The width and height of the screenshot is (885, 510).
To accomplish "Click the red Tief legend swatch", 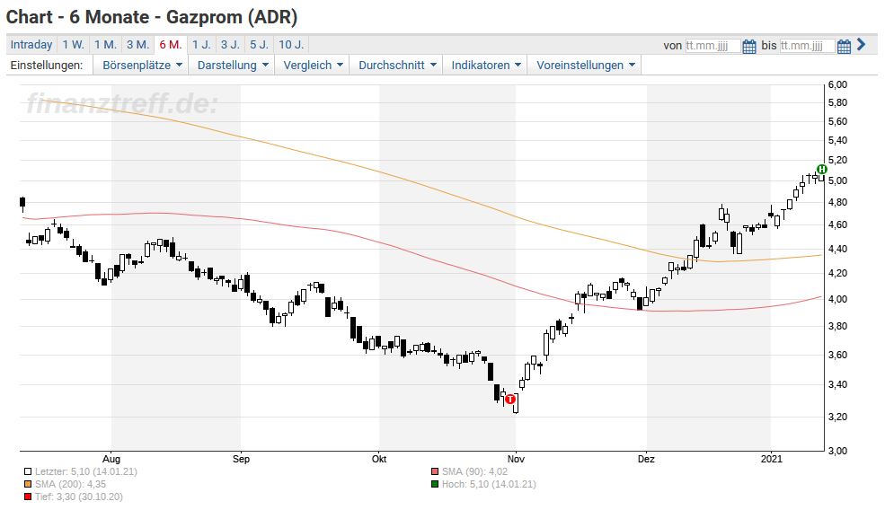I will pos(28,497).
